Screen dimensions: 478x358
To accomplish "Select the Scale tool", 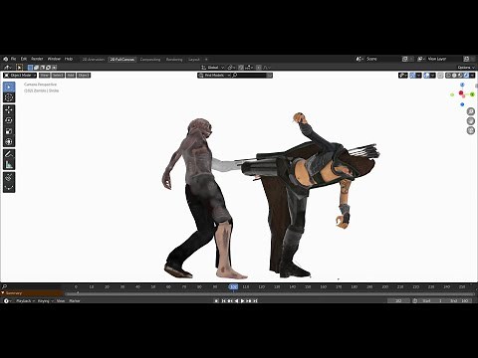I will pyautogui.click(x=9, y=131).
